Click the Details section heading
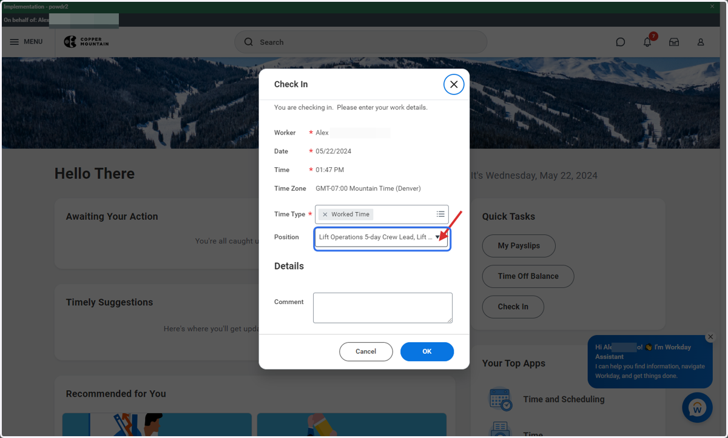Image resolution: width=728 pixels, height=438 pixels. pyautogui.click(x=289, y=266)
